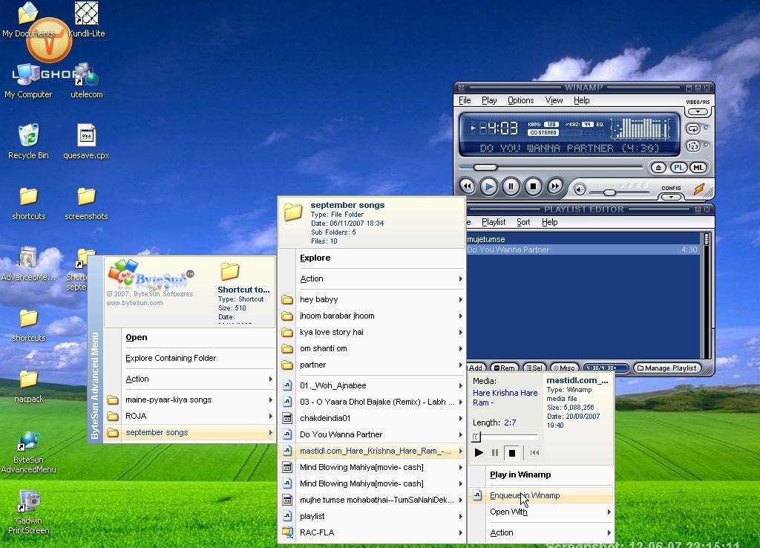This screenshot has height=548, width=760.
Task: Click the Do You Wanna Partner file icon
Action: point(287,434)
